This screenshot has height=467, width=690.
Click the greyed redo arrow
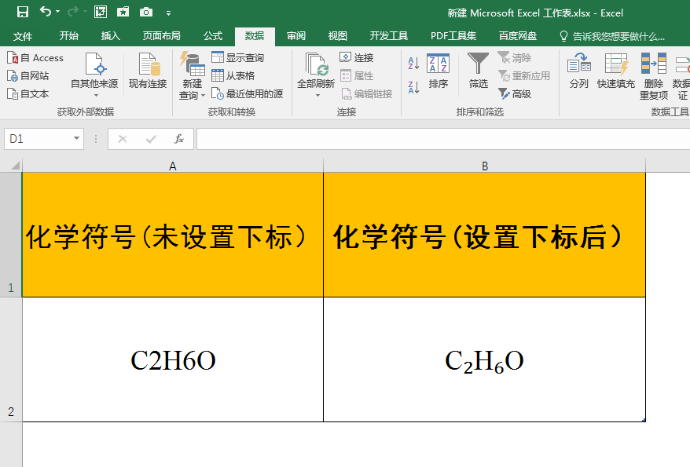tap(74, 12)
